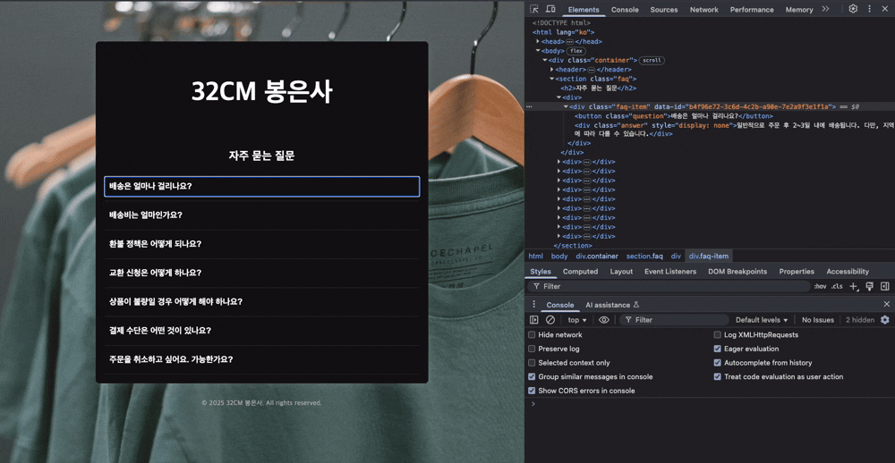Open DevTools settings gear at top

(x=853, y=9)
